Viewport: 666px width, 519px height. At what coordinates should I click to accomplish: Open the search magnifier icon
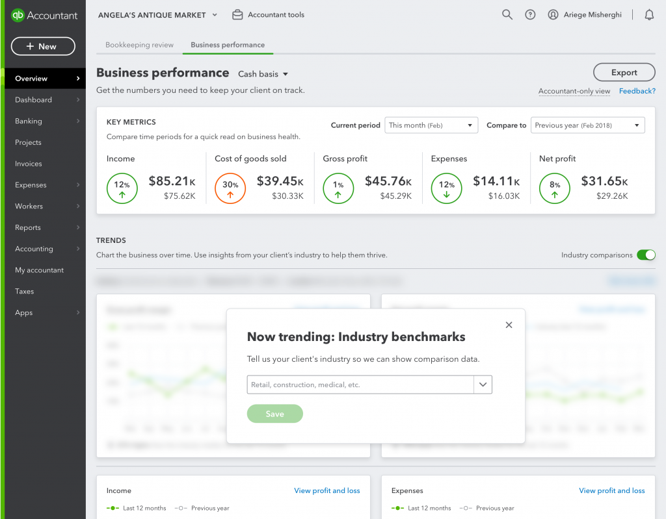[x=507, y=15]
